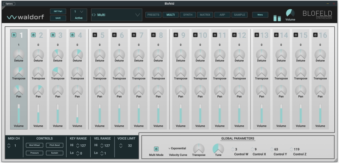Enable part 5 power button
The width and height of the screenshot is (339, 163).
click(94, 35)
